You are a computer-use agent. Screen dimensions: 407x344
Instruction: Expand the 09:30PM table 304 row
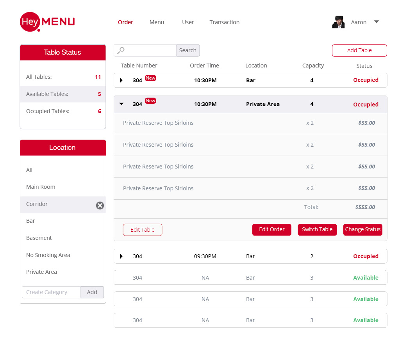tap(121, 256)
